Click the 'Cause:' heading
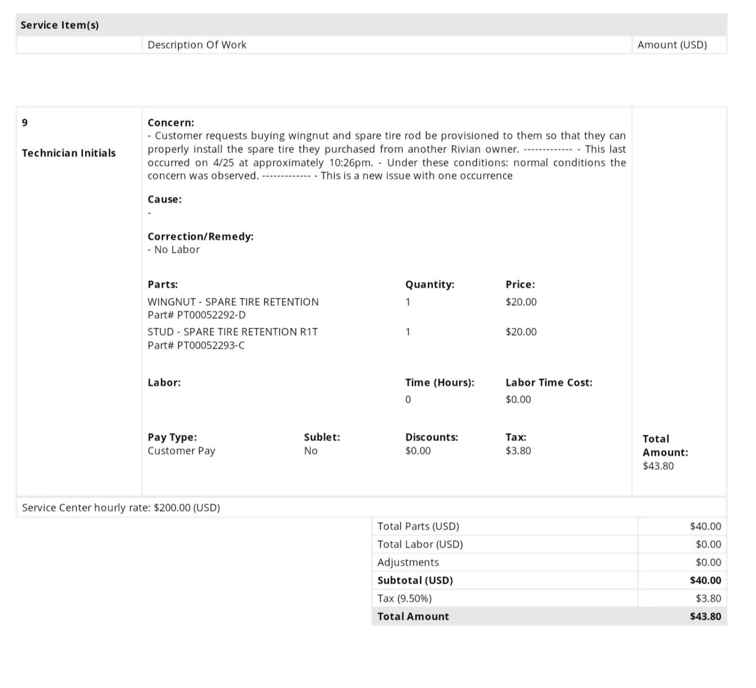756x688 pixels. [x=164, y=199]
